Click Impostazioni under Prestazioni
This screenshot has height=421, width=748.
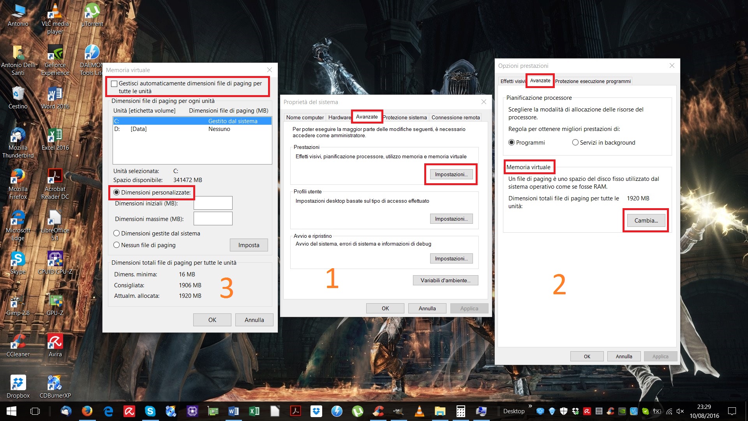(451, 174)
